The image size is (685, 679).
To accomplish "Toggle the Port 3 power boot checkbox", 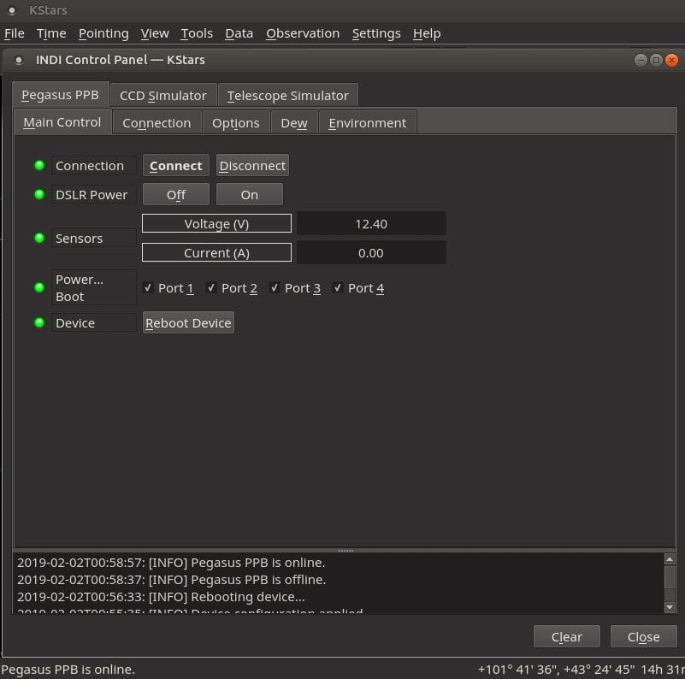I will [275, 288].
